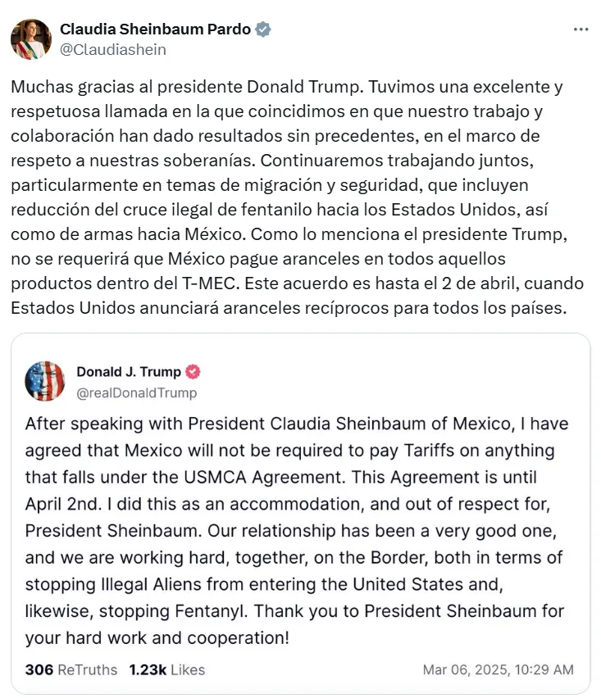Click quoted line 'your hard work and cooperation!'
The image size is (601, 698).
[157, 637]
